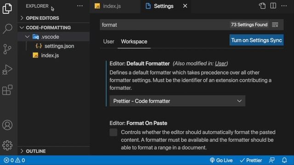Viewport: 294px width, 165px height.
Task: Open the Source Control view
Action: [x=7, y=49]
